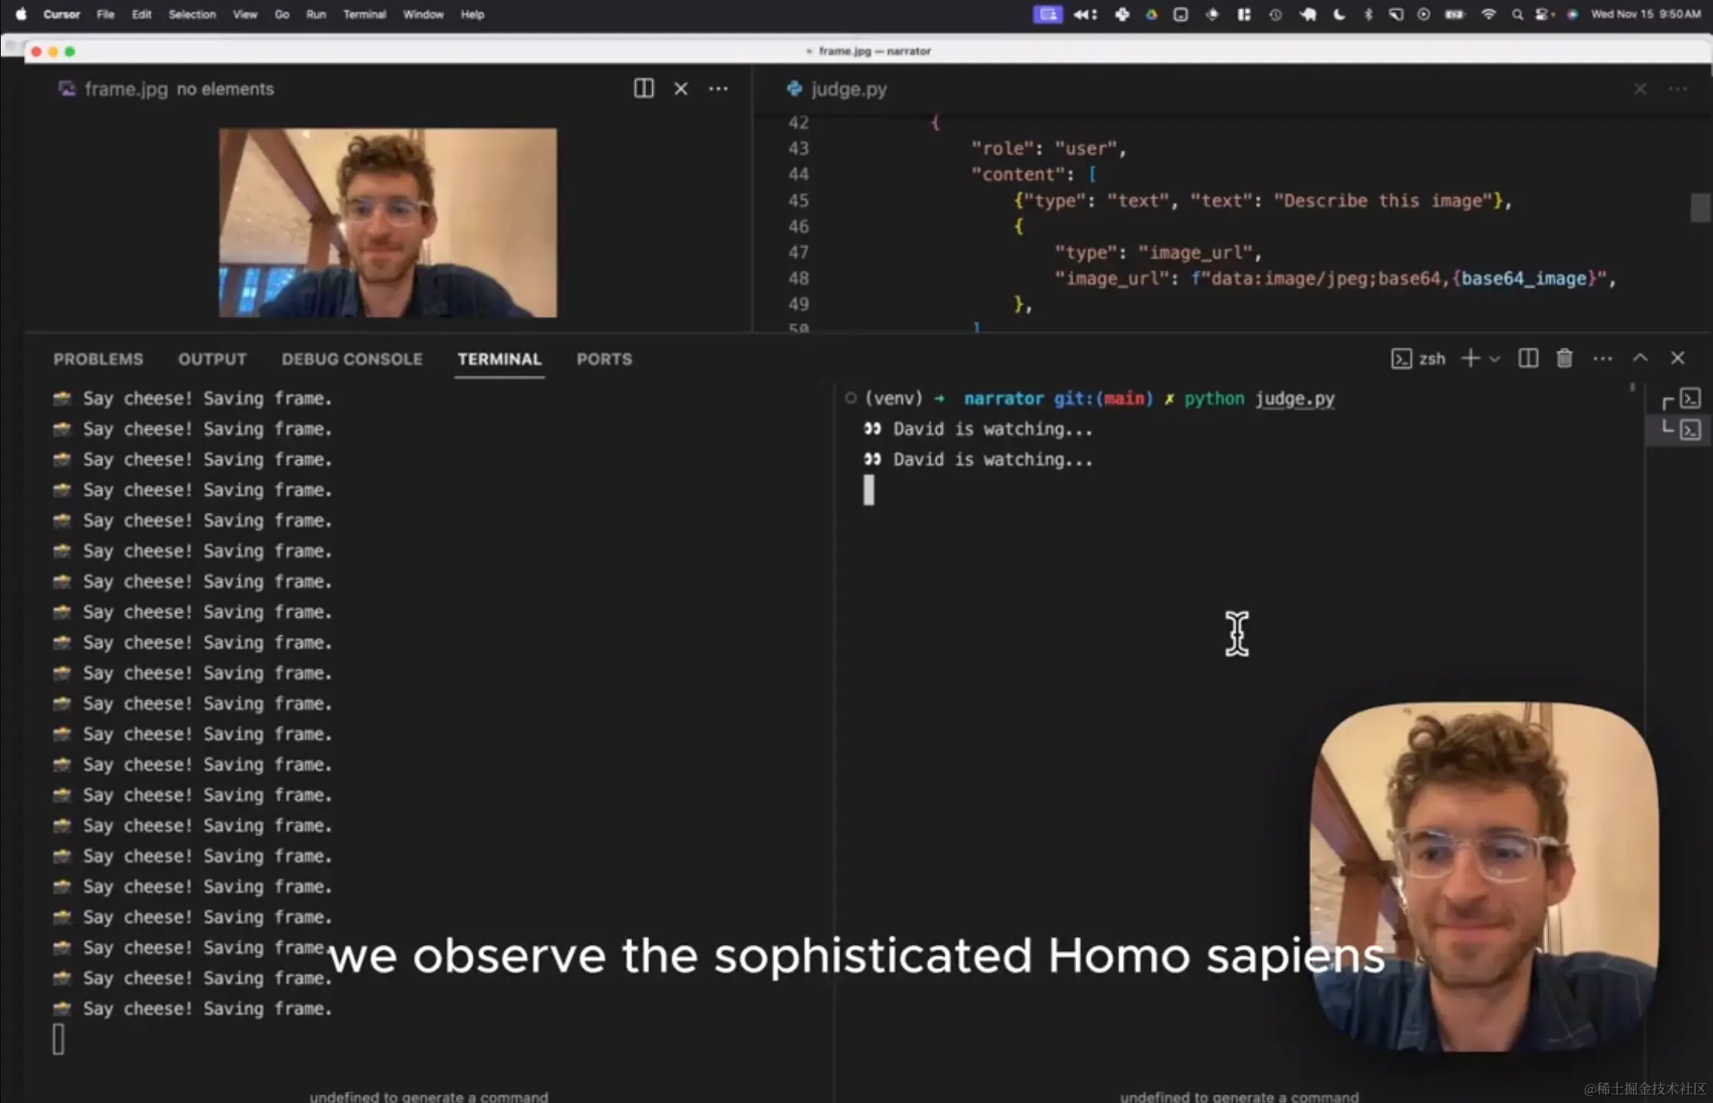Open terminal panel more actions ellipsis

click(1602, 358)
